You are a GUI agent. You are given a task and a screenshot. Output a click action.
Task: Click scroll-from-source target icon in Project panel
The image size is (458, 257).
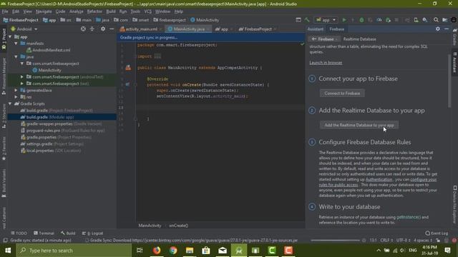[x=83, y=29]
